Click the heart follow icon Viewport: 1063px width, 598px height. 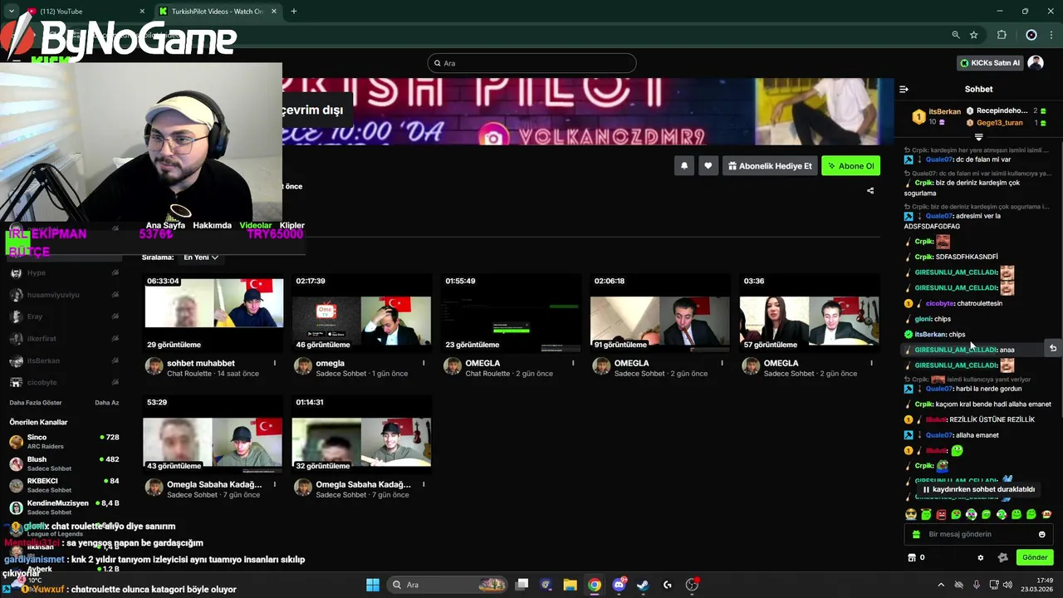[x=708, y=165]
